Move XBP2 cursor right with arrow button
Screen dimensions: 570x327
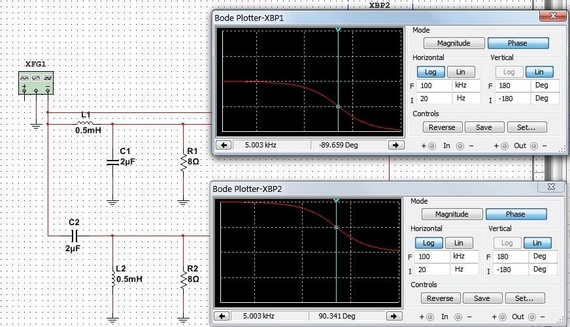pos(394,316)
